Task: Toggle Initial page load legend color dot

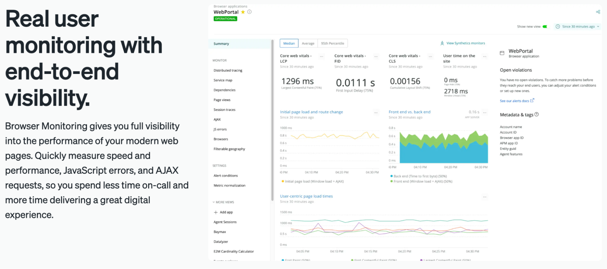Action: [283, 181]
